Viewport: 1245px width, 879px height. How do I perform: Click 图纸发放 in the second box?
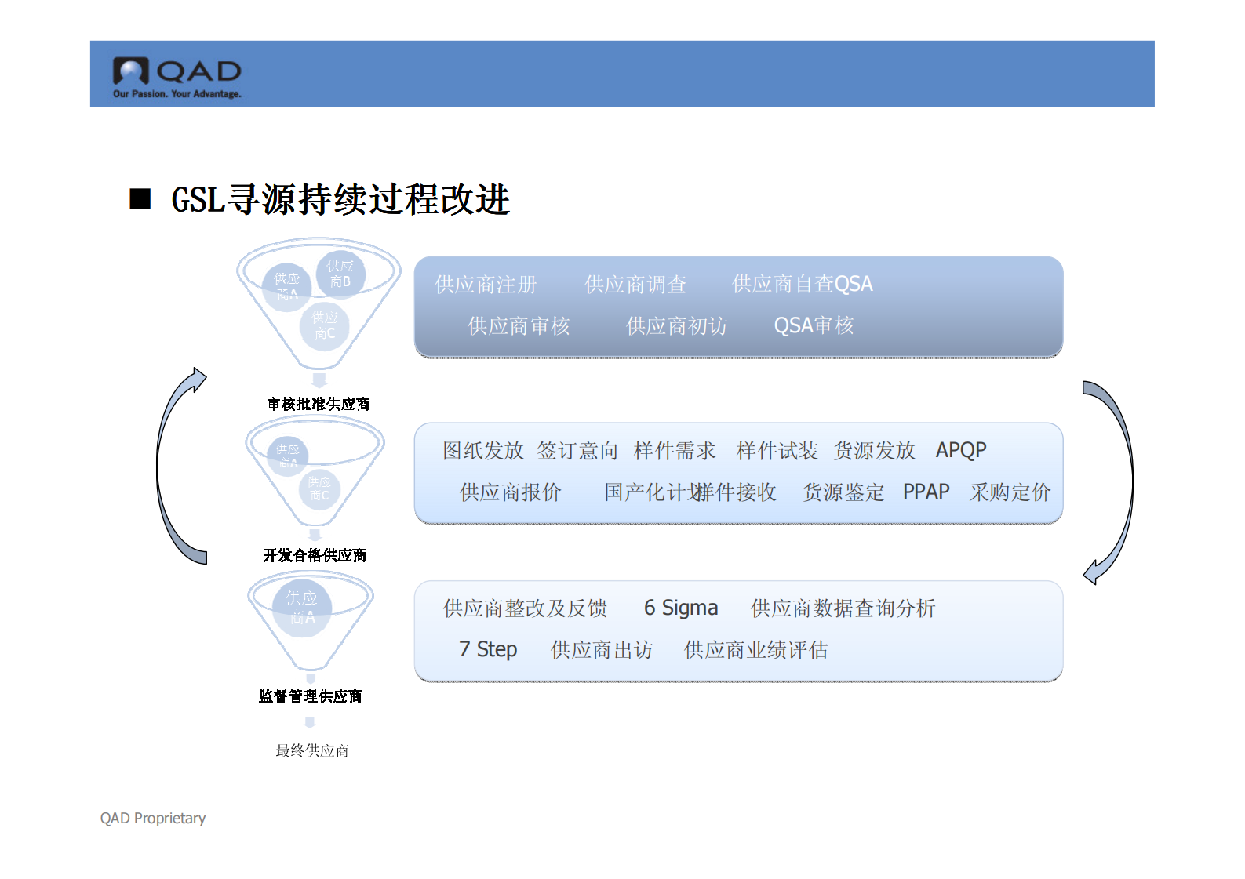(483, 450)
